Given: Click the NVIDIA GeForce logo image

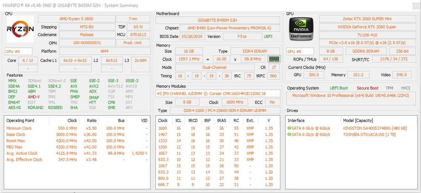Looking at the screenshot, I should [x=301, y=29].
